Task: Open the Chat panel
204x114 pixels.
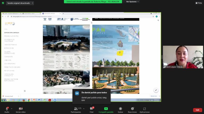Action: coord(91,109)
